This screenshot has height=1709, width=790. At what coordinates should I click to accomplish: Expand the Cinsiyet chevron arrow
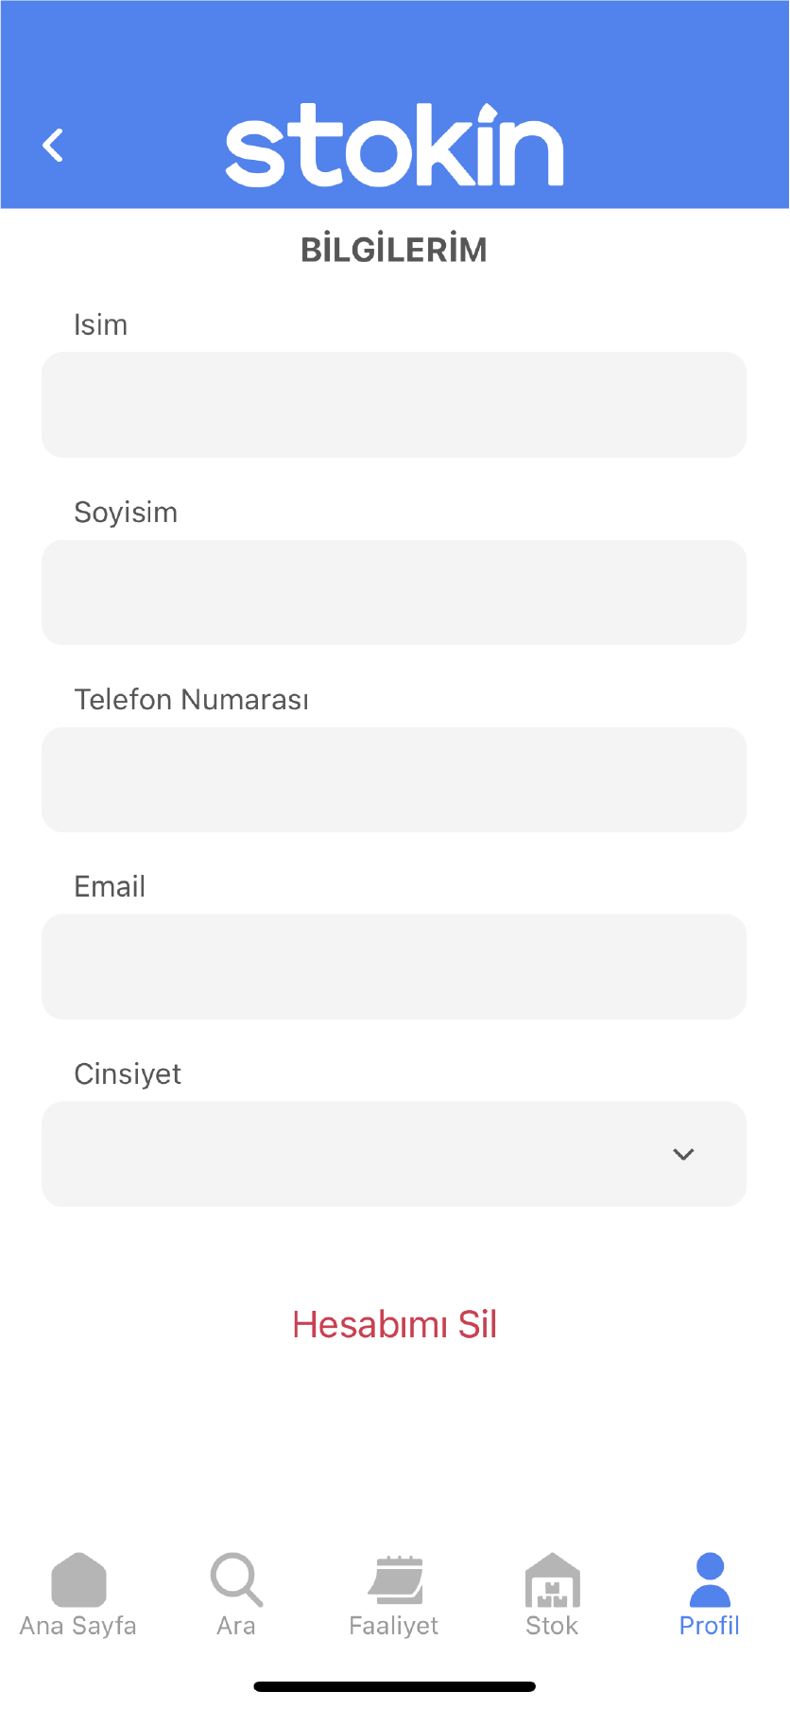click(x=683, y=1154)
